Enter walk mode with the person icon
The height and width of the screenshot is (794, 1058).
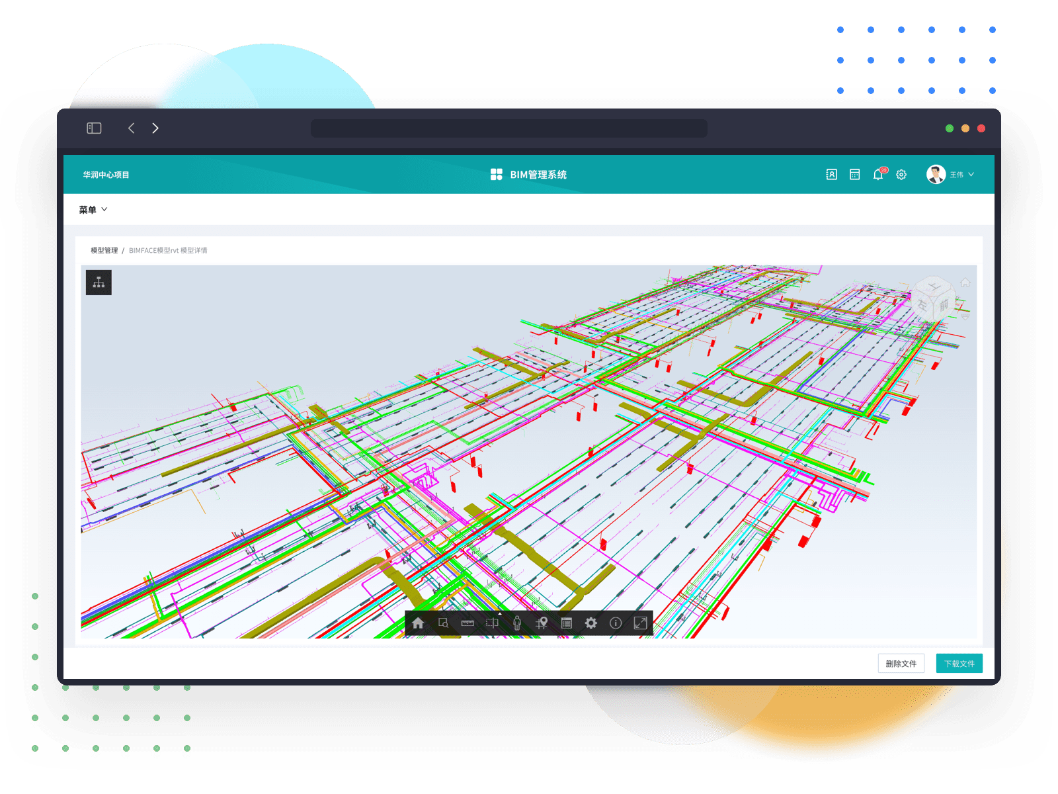[x=517, y=623]
